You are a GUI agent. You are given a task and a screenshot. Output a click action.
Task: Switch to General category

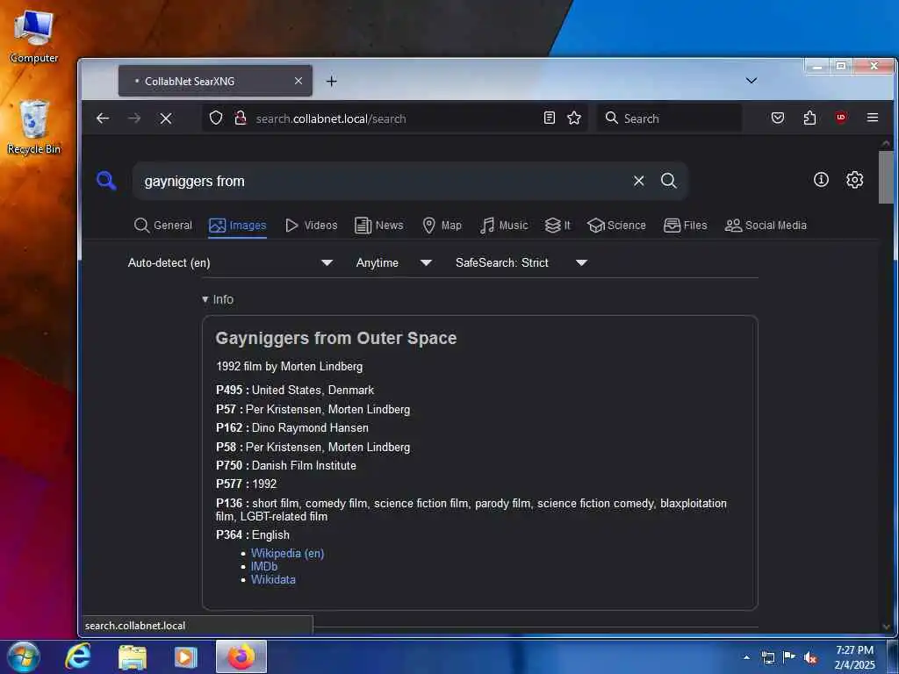[163, 226]
